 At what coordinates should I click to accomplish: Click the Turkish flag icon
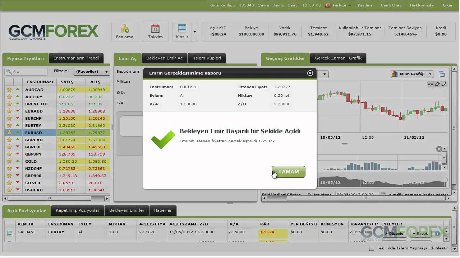point(328,5)
